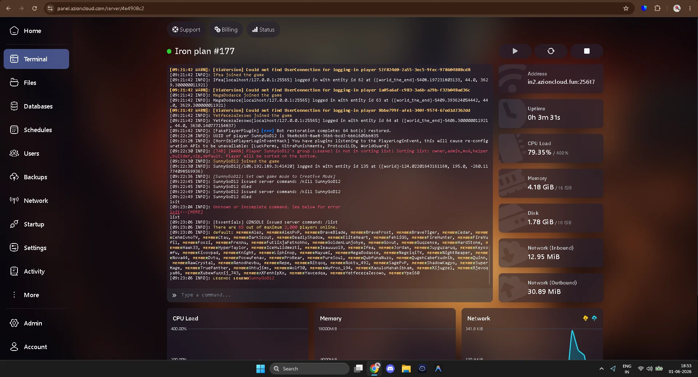Open the Admin gear item
698x377 pixels.
coord(36,323)
